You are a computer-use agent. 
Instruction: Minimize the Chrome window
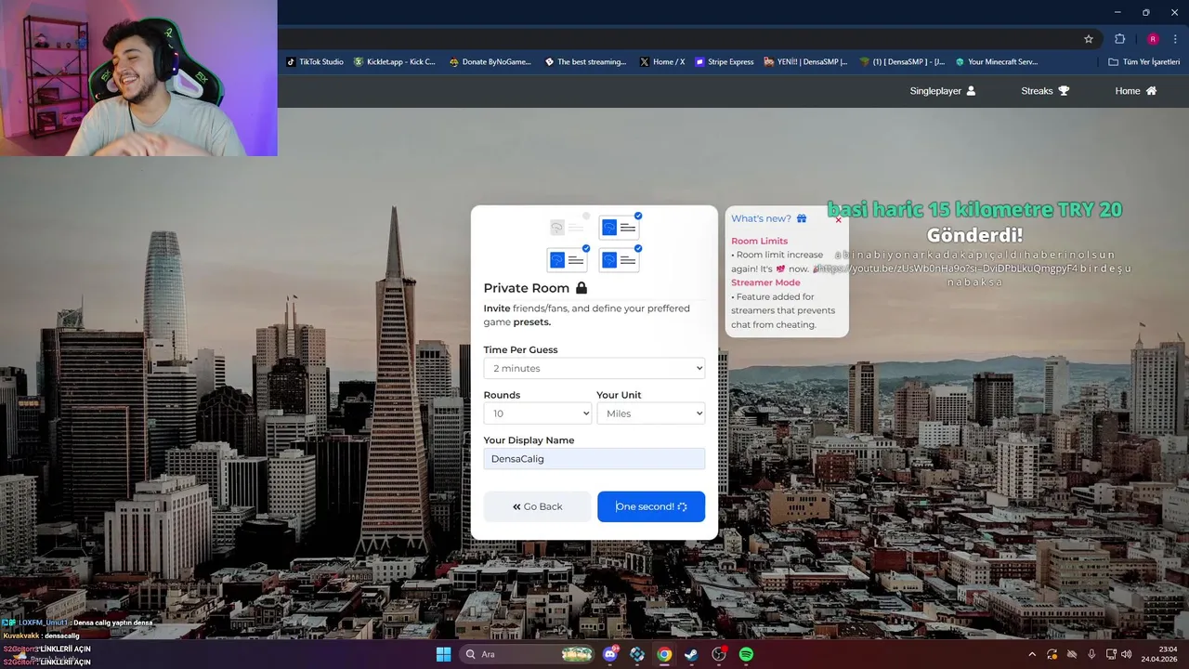pos(1119,12)
